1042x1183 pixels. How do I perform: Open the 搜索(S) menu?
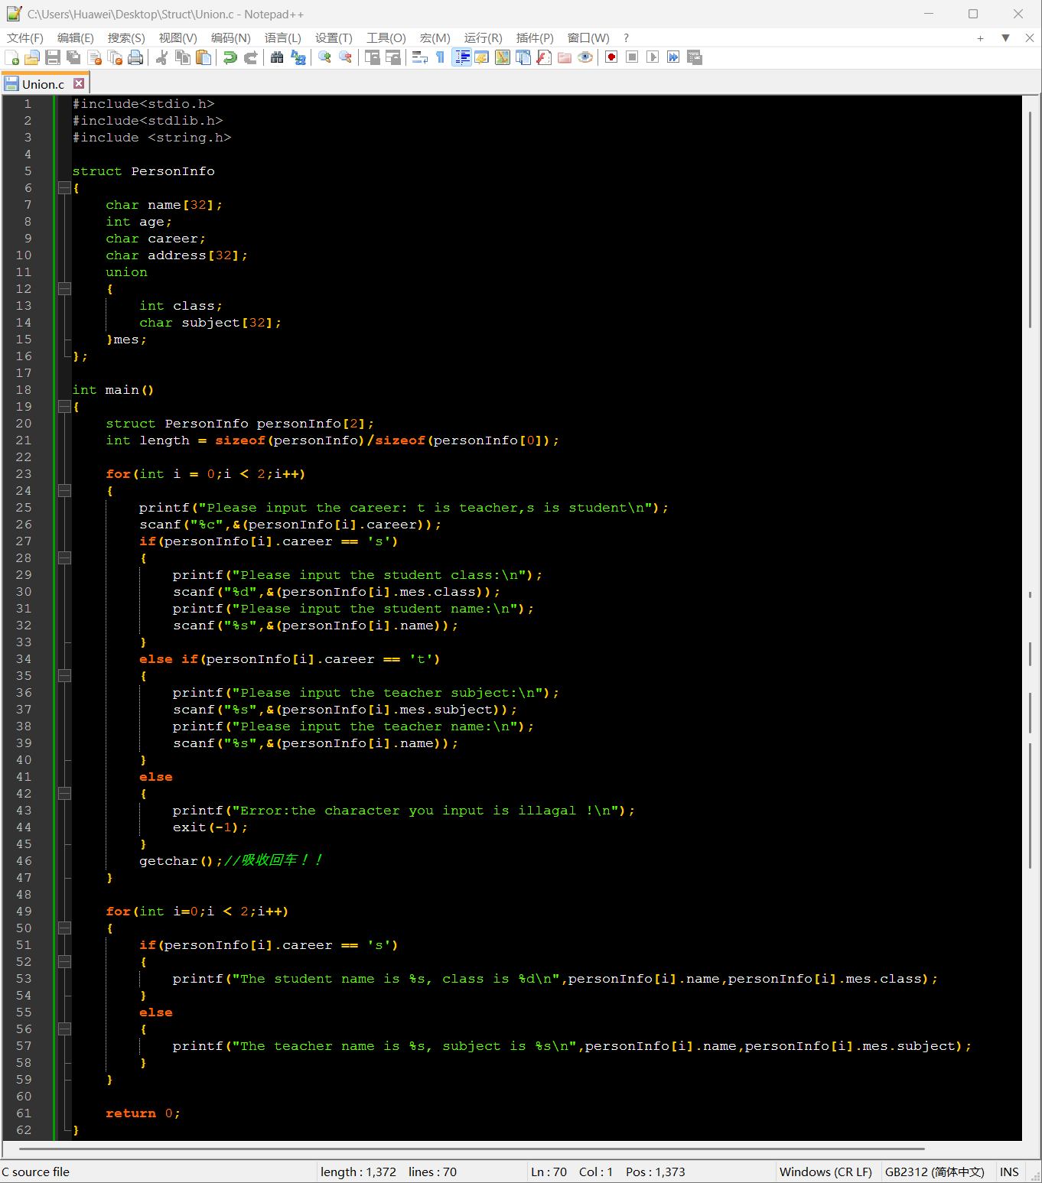pyautogui.click(x=126, y=38)
